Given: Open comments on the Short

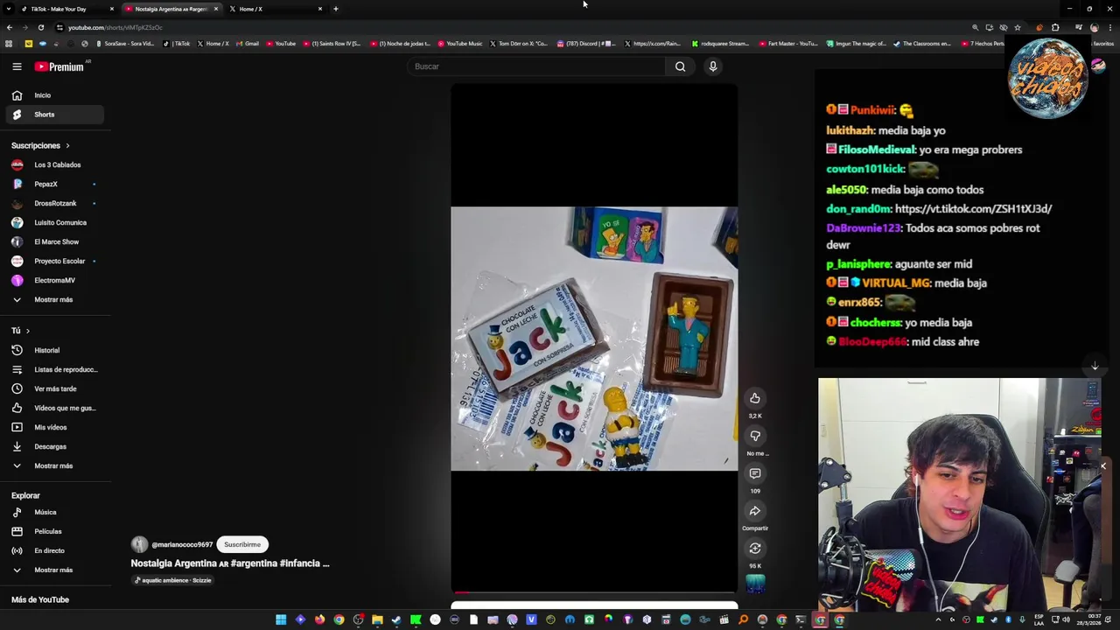Looking at the screenshot, I should click(x=755, y=473).
